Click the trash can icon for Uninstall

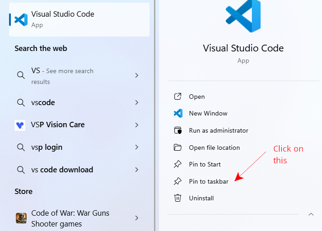[x=177, y=198]
